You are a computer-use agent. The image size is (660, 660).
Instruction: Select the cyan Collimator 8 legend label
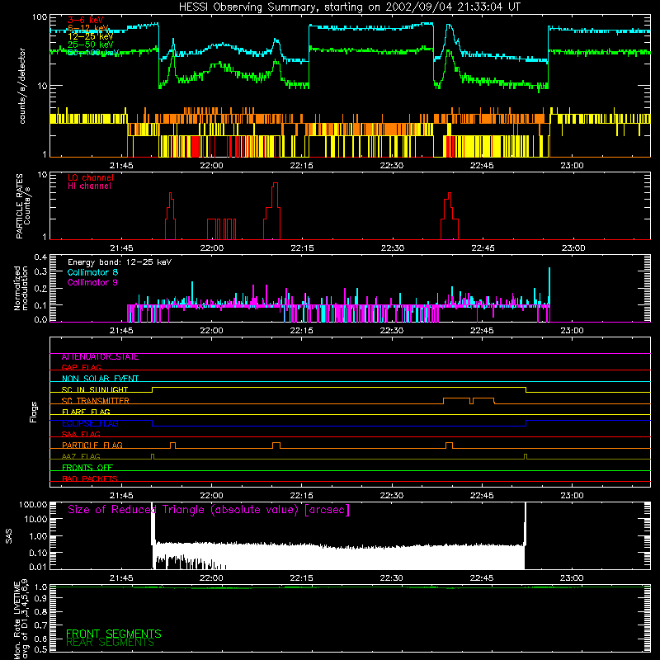pos(92,272)
